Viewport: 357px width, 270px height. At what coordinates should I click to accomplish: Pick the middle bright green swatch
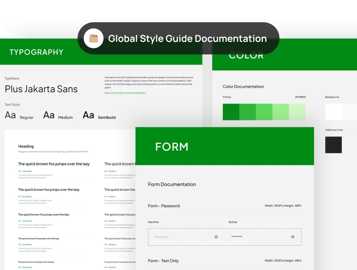click(x=264, y=112)
